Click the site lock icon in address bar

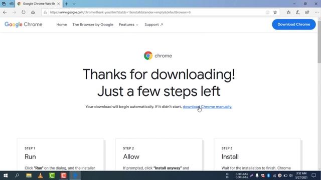click(x=45, y=12)
